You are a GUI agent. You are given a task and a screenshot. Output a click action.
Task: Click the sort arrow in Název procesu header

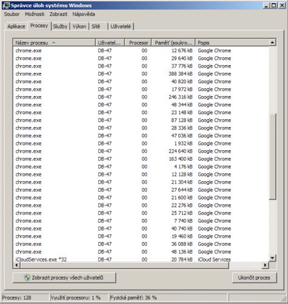click(53, 43)
